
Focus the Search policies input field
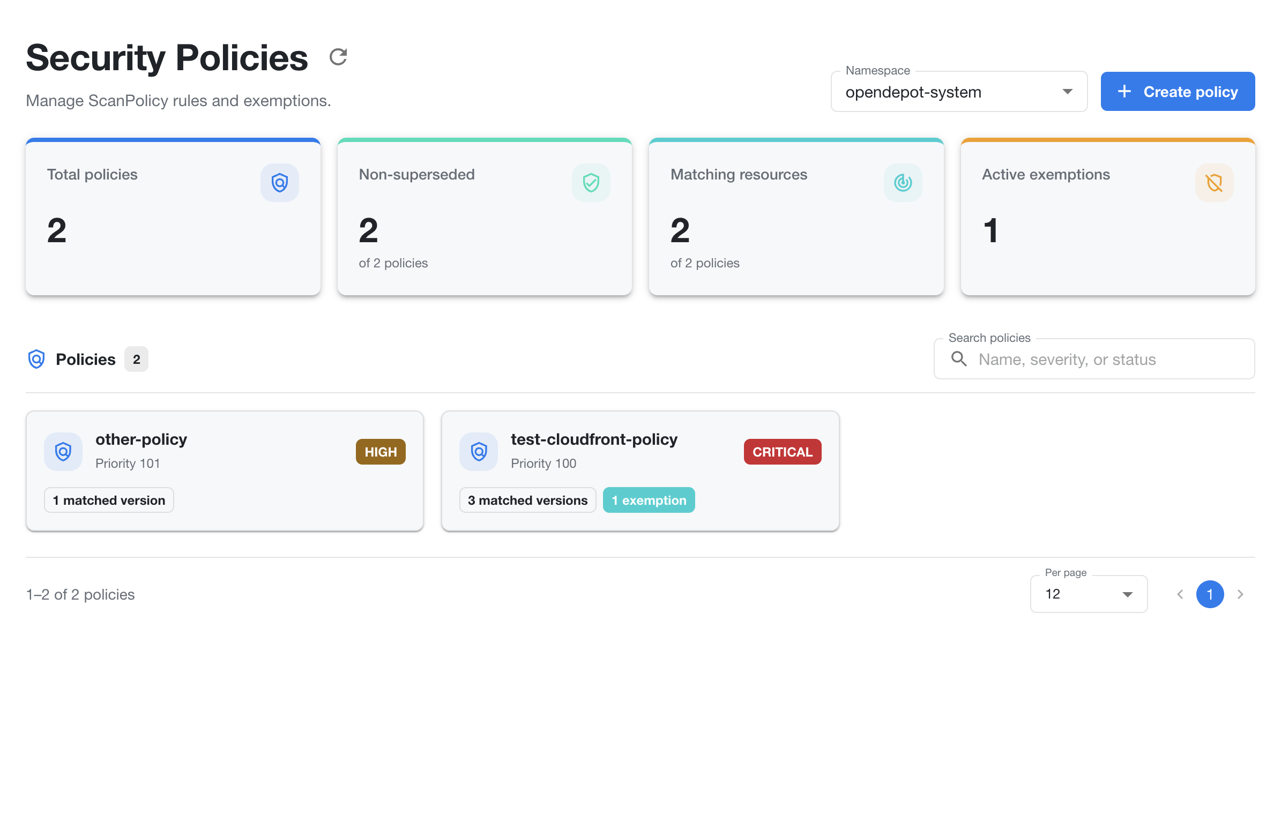(1094, 359)
